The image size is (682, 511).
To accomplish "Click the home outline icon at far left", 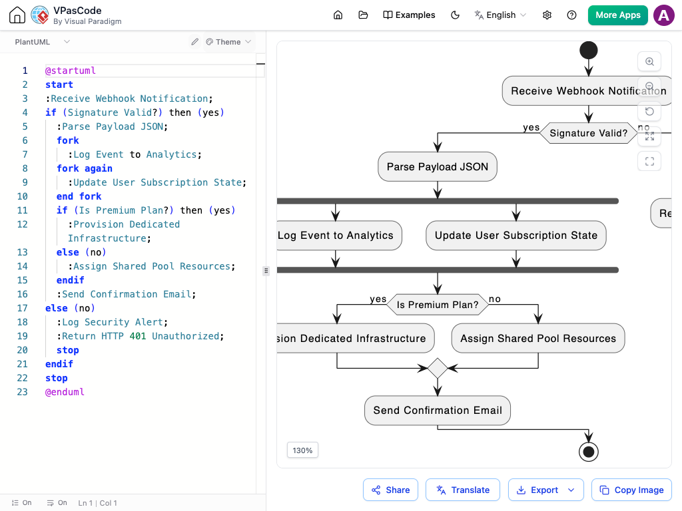I will click(x=17, y=15).
